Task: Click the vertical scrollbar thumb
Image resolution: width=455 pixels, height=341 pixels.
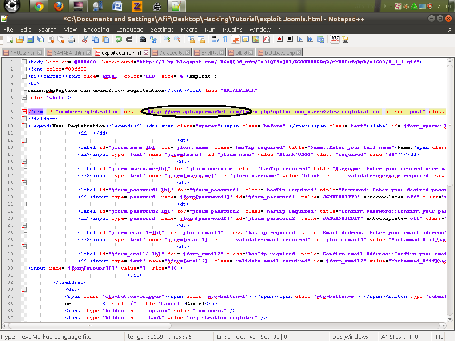Action: [450, 125]
